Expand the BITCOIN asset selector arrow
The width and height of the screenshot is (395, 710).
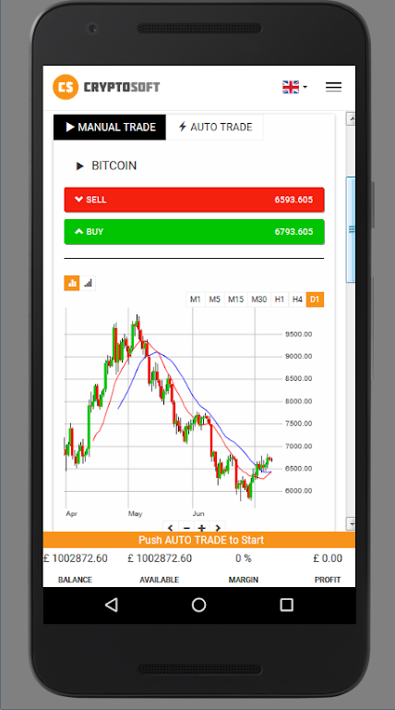point(80,166)
